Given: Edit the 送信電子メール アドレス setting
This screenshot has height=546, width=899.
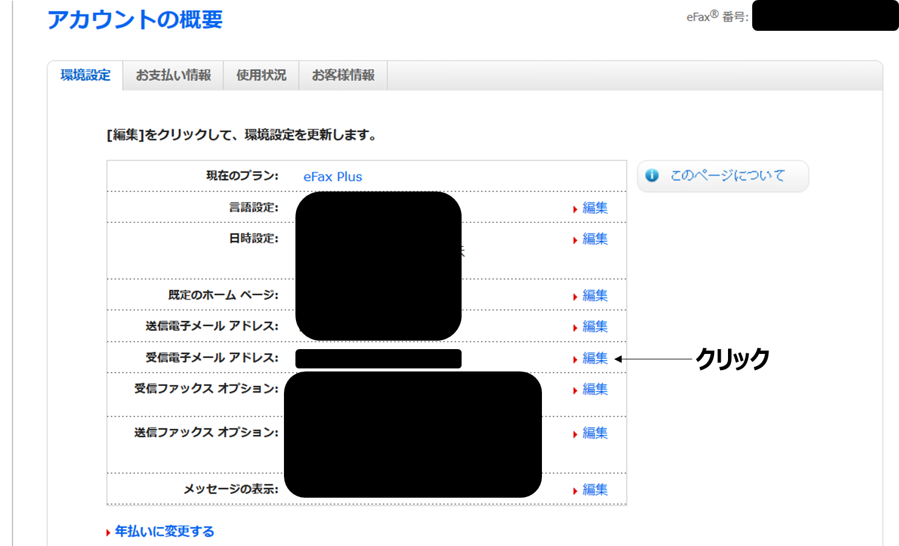Looking at the screenshot, I should click(x=594, y=327).
